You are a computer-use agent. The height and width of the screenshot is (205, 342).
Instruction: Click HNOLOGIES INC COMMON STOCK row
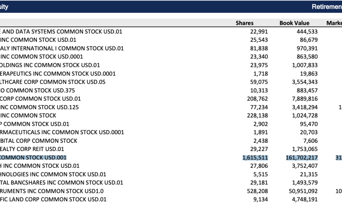(53, 174)
